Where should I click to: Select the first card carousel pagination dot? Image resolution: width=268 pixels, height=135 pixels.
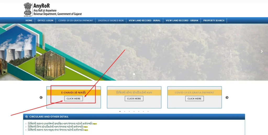pyautogui.click(x=120, y=111)
